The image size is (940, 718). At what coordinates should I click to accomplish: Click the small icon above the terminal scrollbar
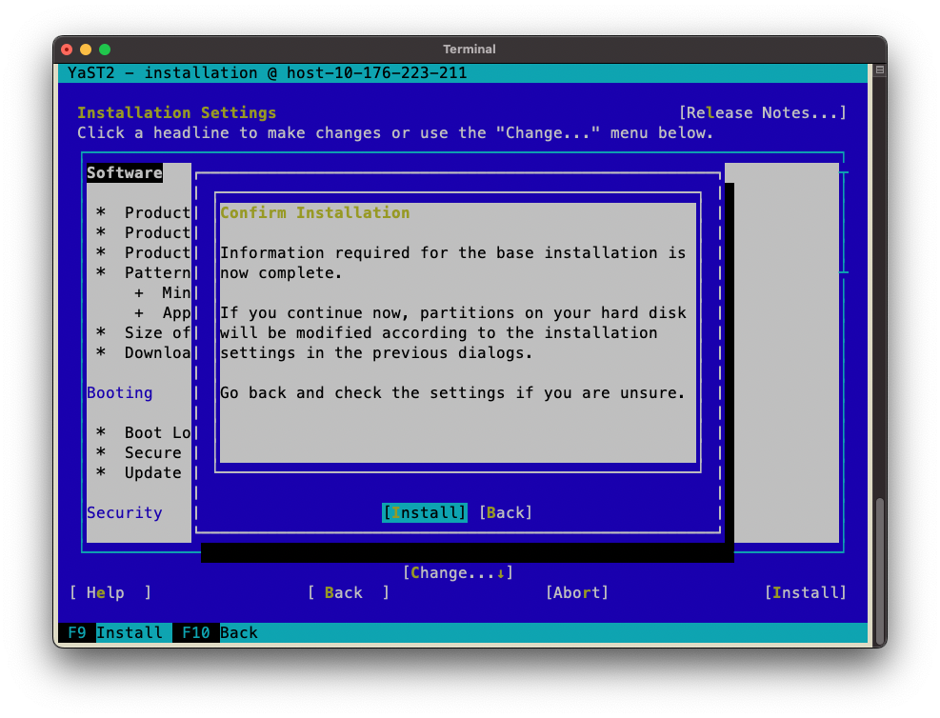(879, 70)
